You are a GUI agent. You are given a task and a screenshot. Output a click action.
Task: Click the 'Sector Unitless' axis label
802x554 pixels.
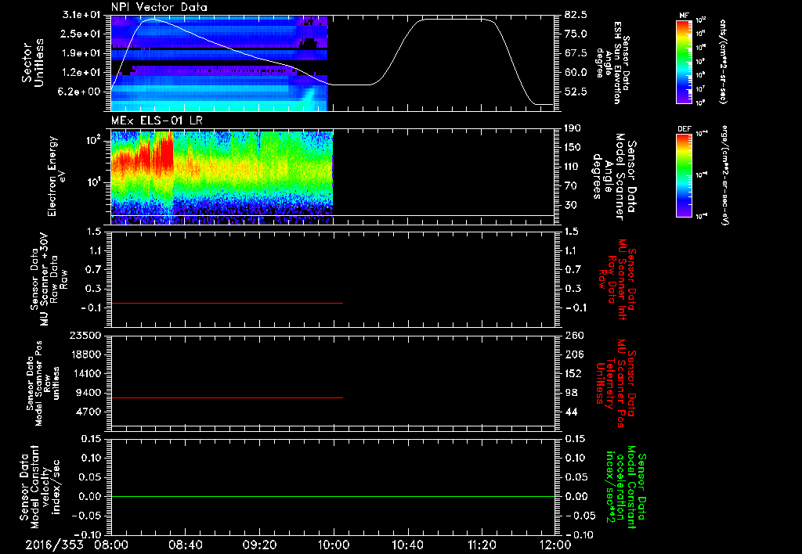33,63
